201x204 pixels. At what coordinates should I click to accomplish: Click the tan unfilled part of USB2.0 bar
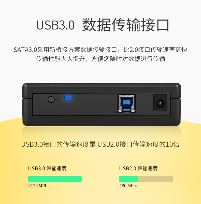pyautogui.click(x=155, y=179)
